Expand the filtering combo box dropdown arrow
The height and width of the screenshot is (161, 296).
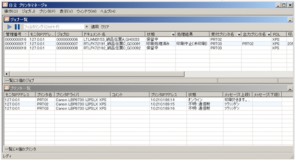[x=87, y=27]
